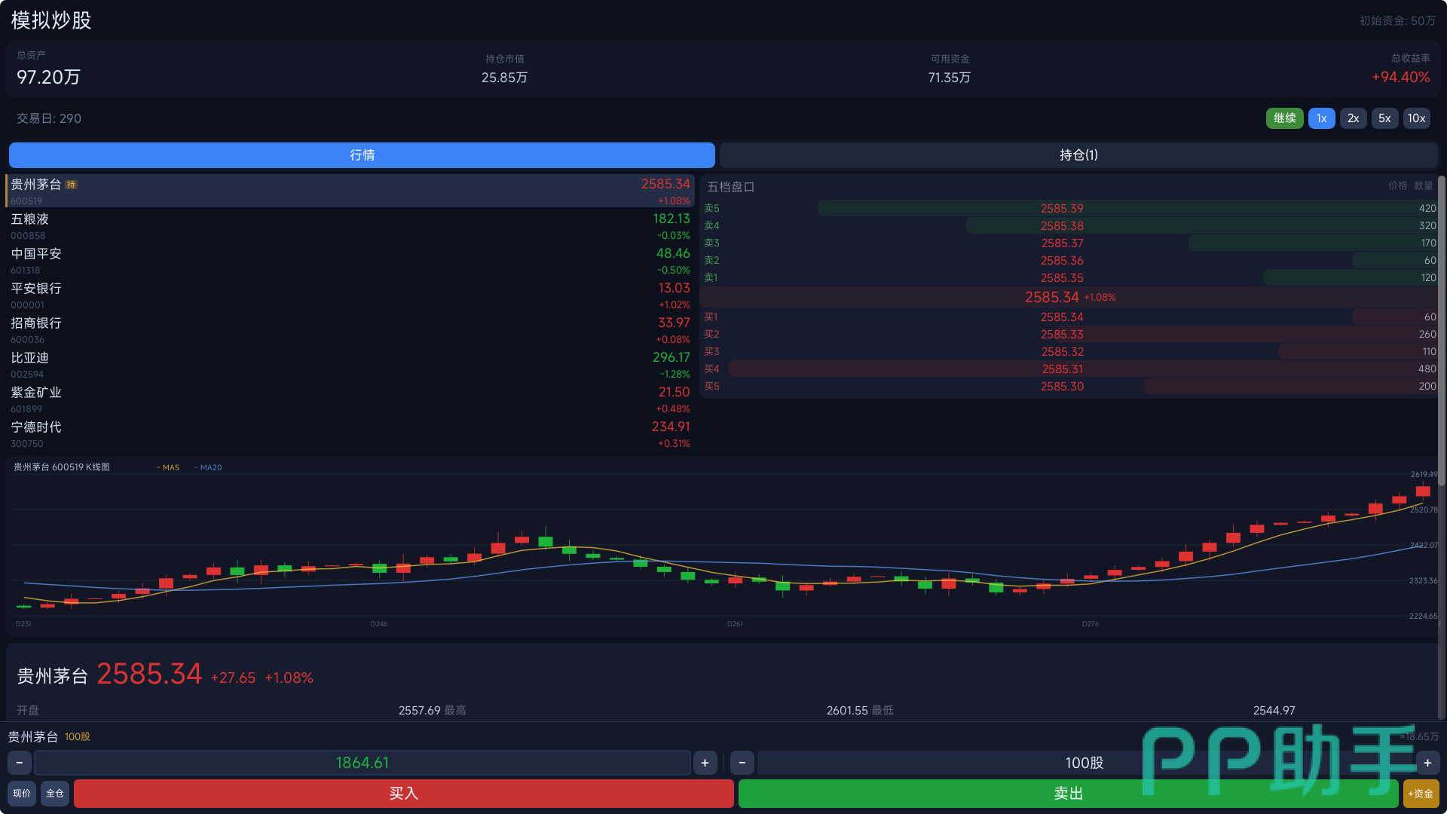
Task: Click the 可用资金 value 71.35万
Action: [950, 78]
